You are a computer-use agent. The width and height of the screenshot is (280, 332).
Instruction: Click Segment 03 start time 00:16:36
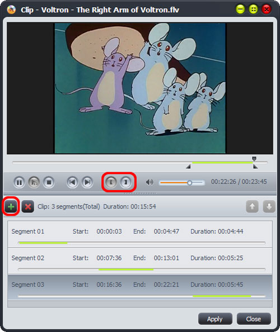coord(109,284)
